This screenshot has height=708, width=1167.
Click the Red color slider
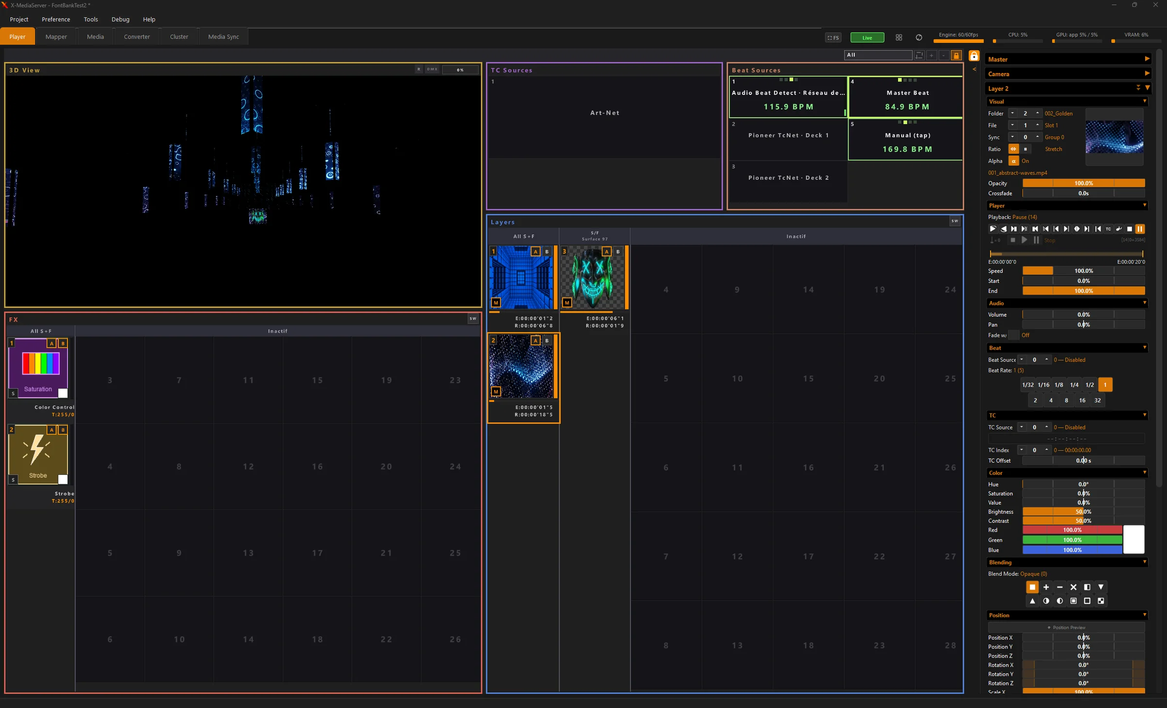(1072, 530)
